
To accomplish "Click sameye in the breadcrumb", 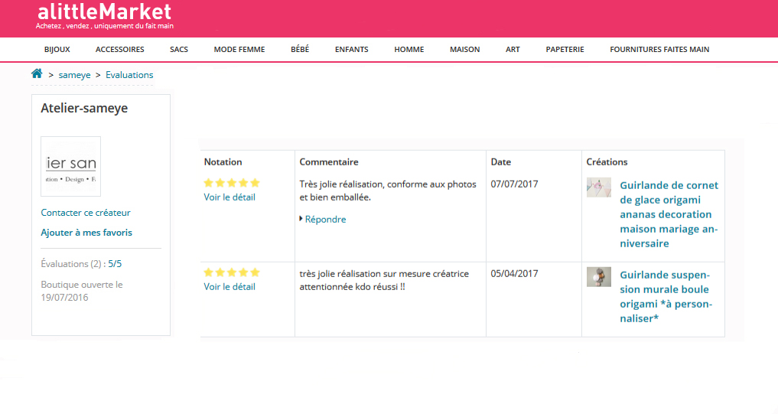I will click(74, 75).
